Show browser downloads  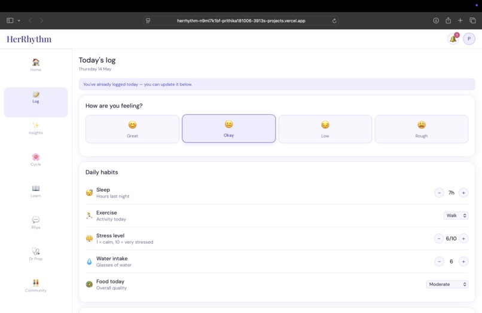click(x=436, y=20)
